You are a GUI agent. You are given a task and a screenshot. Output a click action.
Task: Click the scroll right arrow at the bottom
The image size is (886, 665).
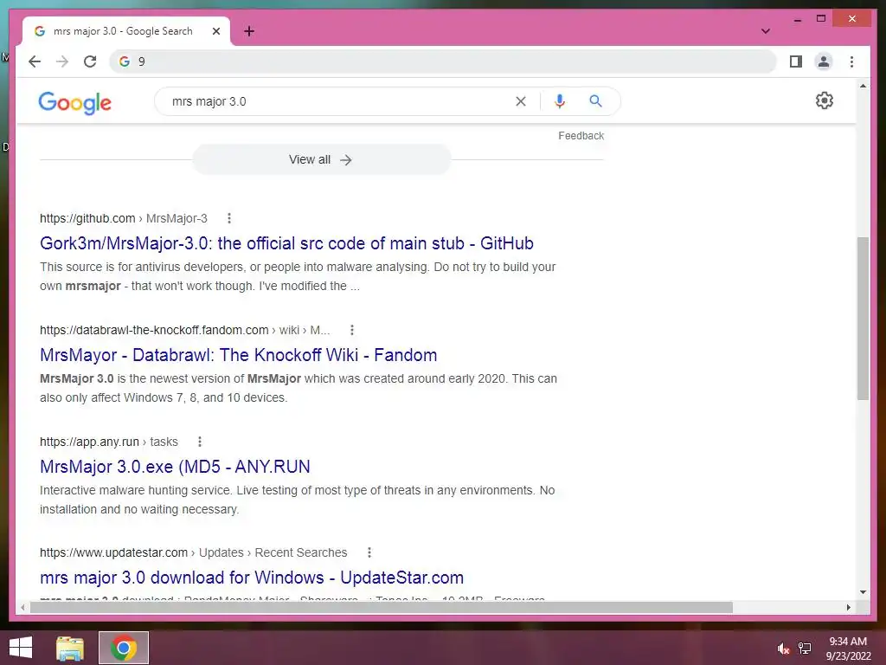pos(848,607)
